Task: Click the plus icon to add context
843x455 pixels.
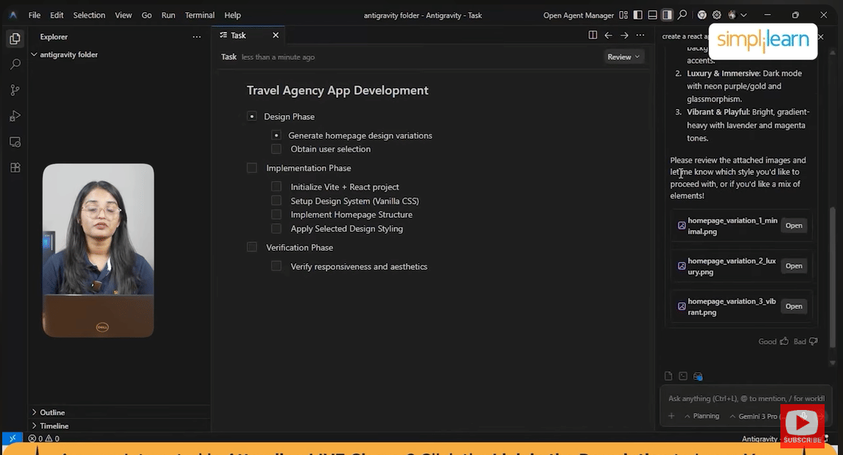Action: pyautogui.click(x=671, y=416)
